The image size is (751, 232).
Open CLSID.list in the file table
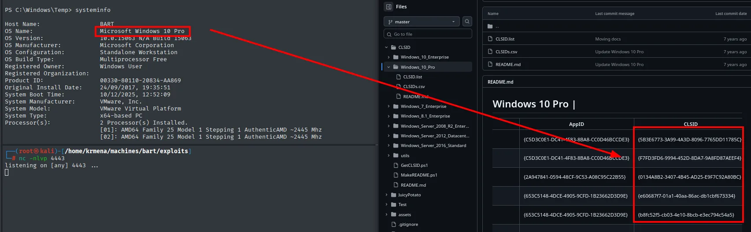[505, 39]
